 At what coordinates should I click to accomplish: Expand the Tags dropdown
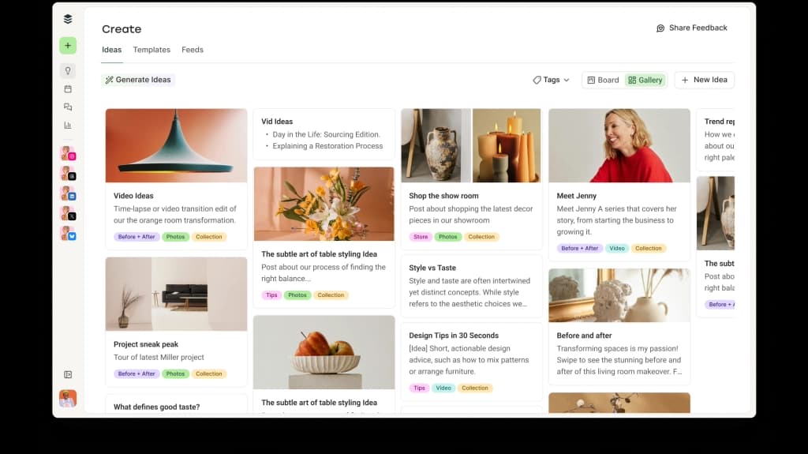tap(551, 80)
